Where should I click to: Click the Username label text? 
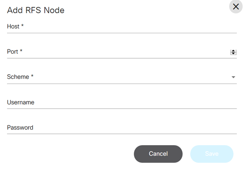21,102
